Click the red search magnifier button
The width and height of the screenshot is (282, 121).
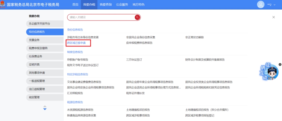137,17
